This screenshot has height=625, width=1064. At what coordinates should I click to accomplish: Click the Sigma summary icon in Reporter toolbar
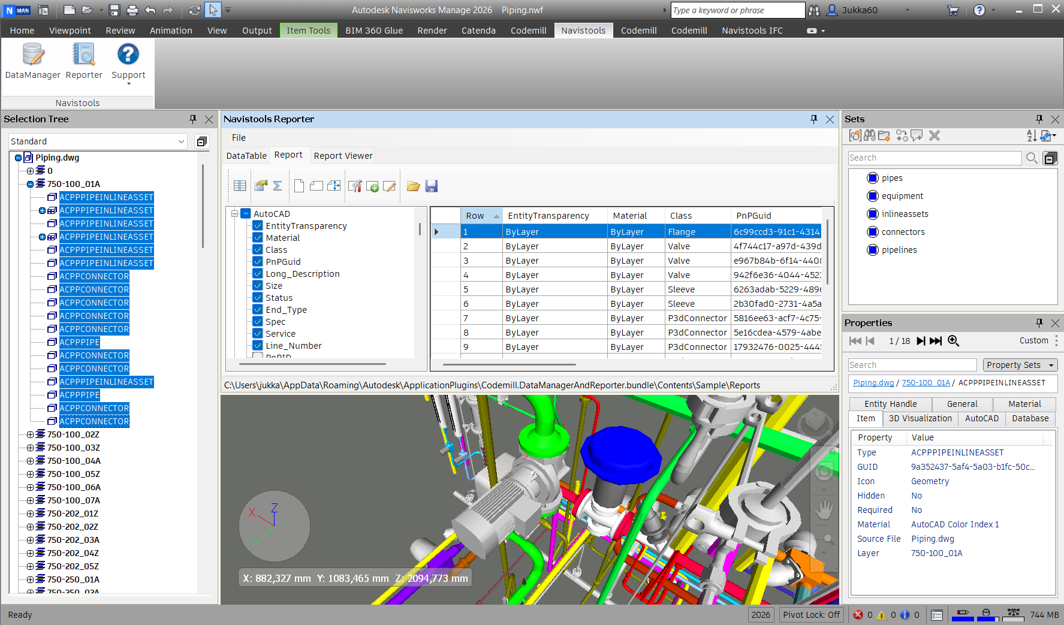click(278, 186)
